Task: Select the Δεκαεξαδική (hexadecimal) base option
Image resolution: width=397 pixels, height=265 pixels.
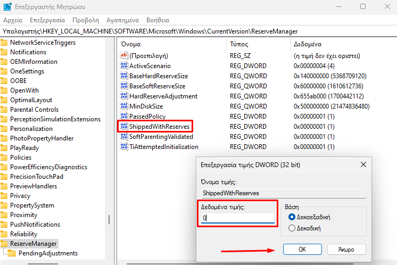Action: (309, 217)
